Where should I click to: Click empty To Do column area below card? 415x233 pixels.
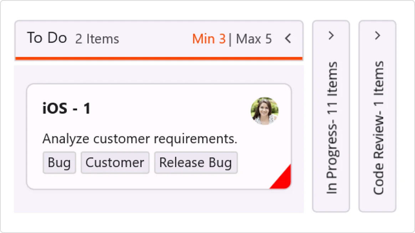159,201
